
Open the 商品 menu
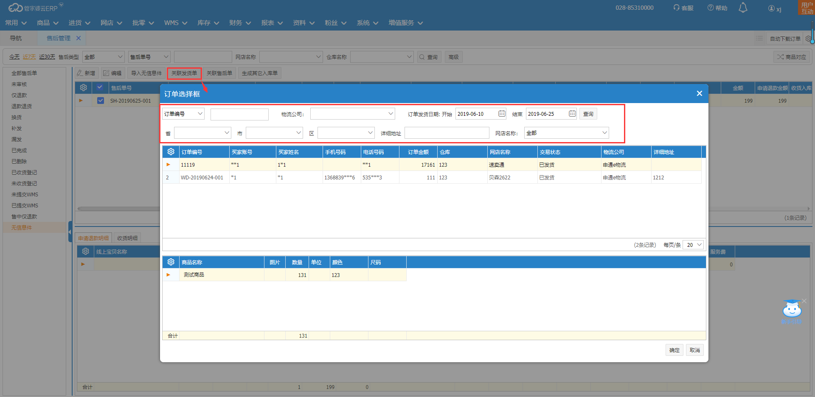click(48, 23)
